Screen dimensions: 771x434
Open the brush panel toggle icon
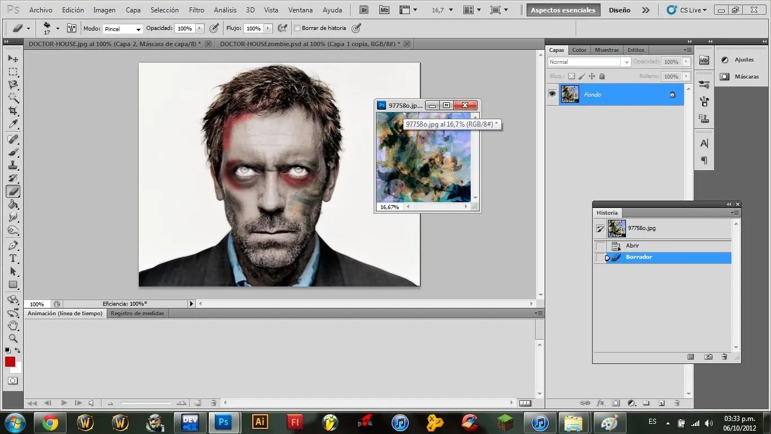(72, 28)
